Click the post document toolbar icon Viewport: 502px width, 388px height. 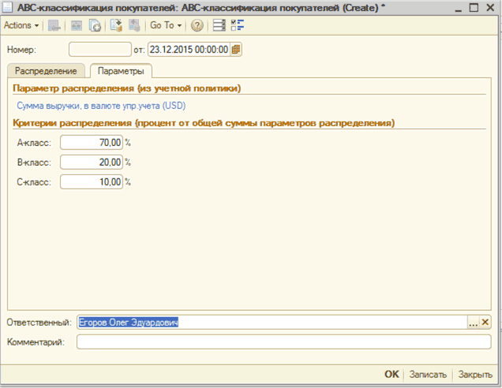115,25
